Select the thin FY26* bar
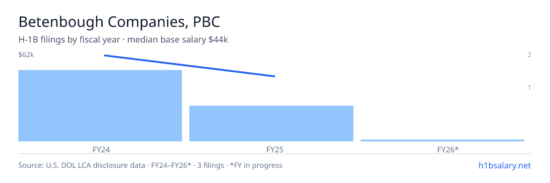Viewport: 550px width, 183px height. tap(442, 140)
